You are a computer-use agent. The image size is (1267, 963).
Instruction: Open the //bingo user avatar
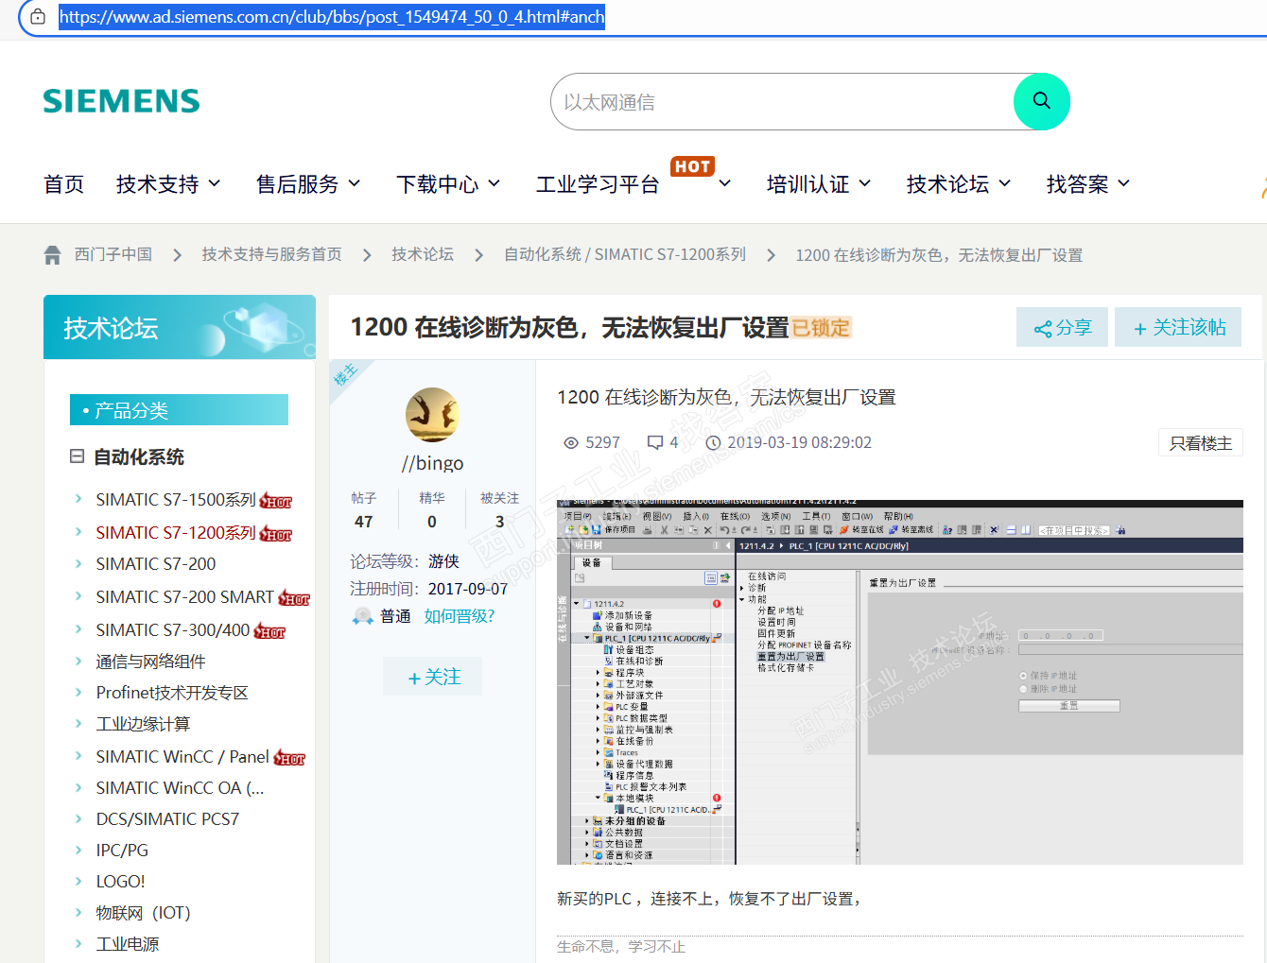[x=432, y=415]
